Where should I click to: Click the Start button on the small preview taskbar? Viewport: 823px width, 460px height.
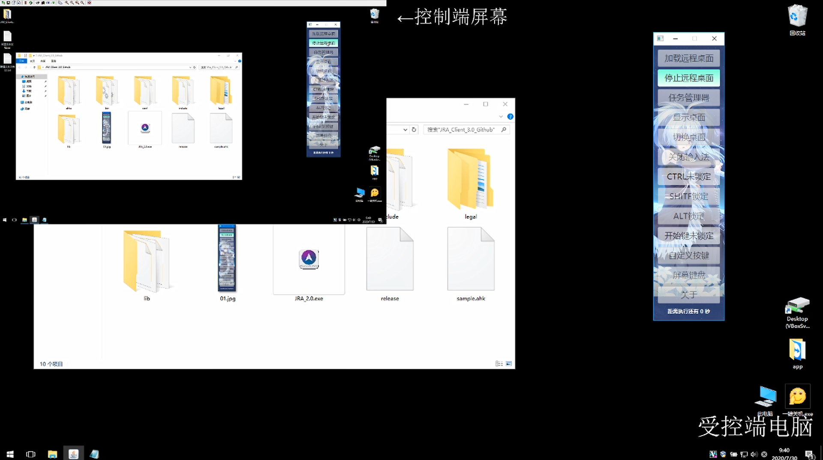5,220
